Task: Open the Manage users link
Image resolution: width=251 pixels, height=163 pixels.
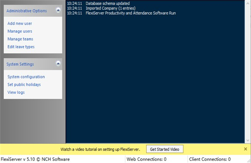Action: (x=20, y=31)
